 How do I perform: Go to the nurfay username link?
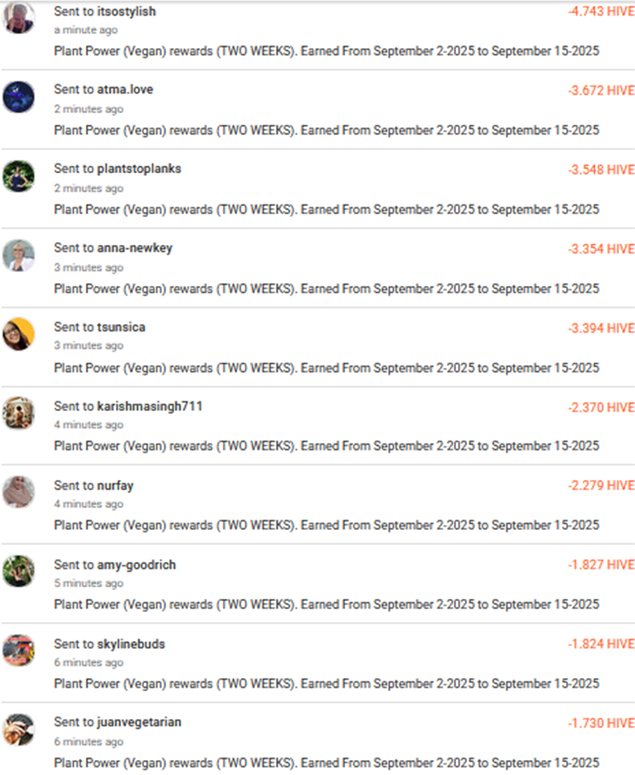[115, 486]
